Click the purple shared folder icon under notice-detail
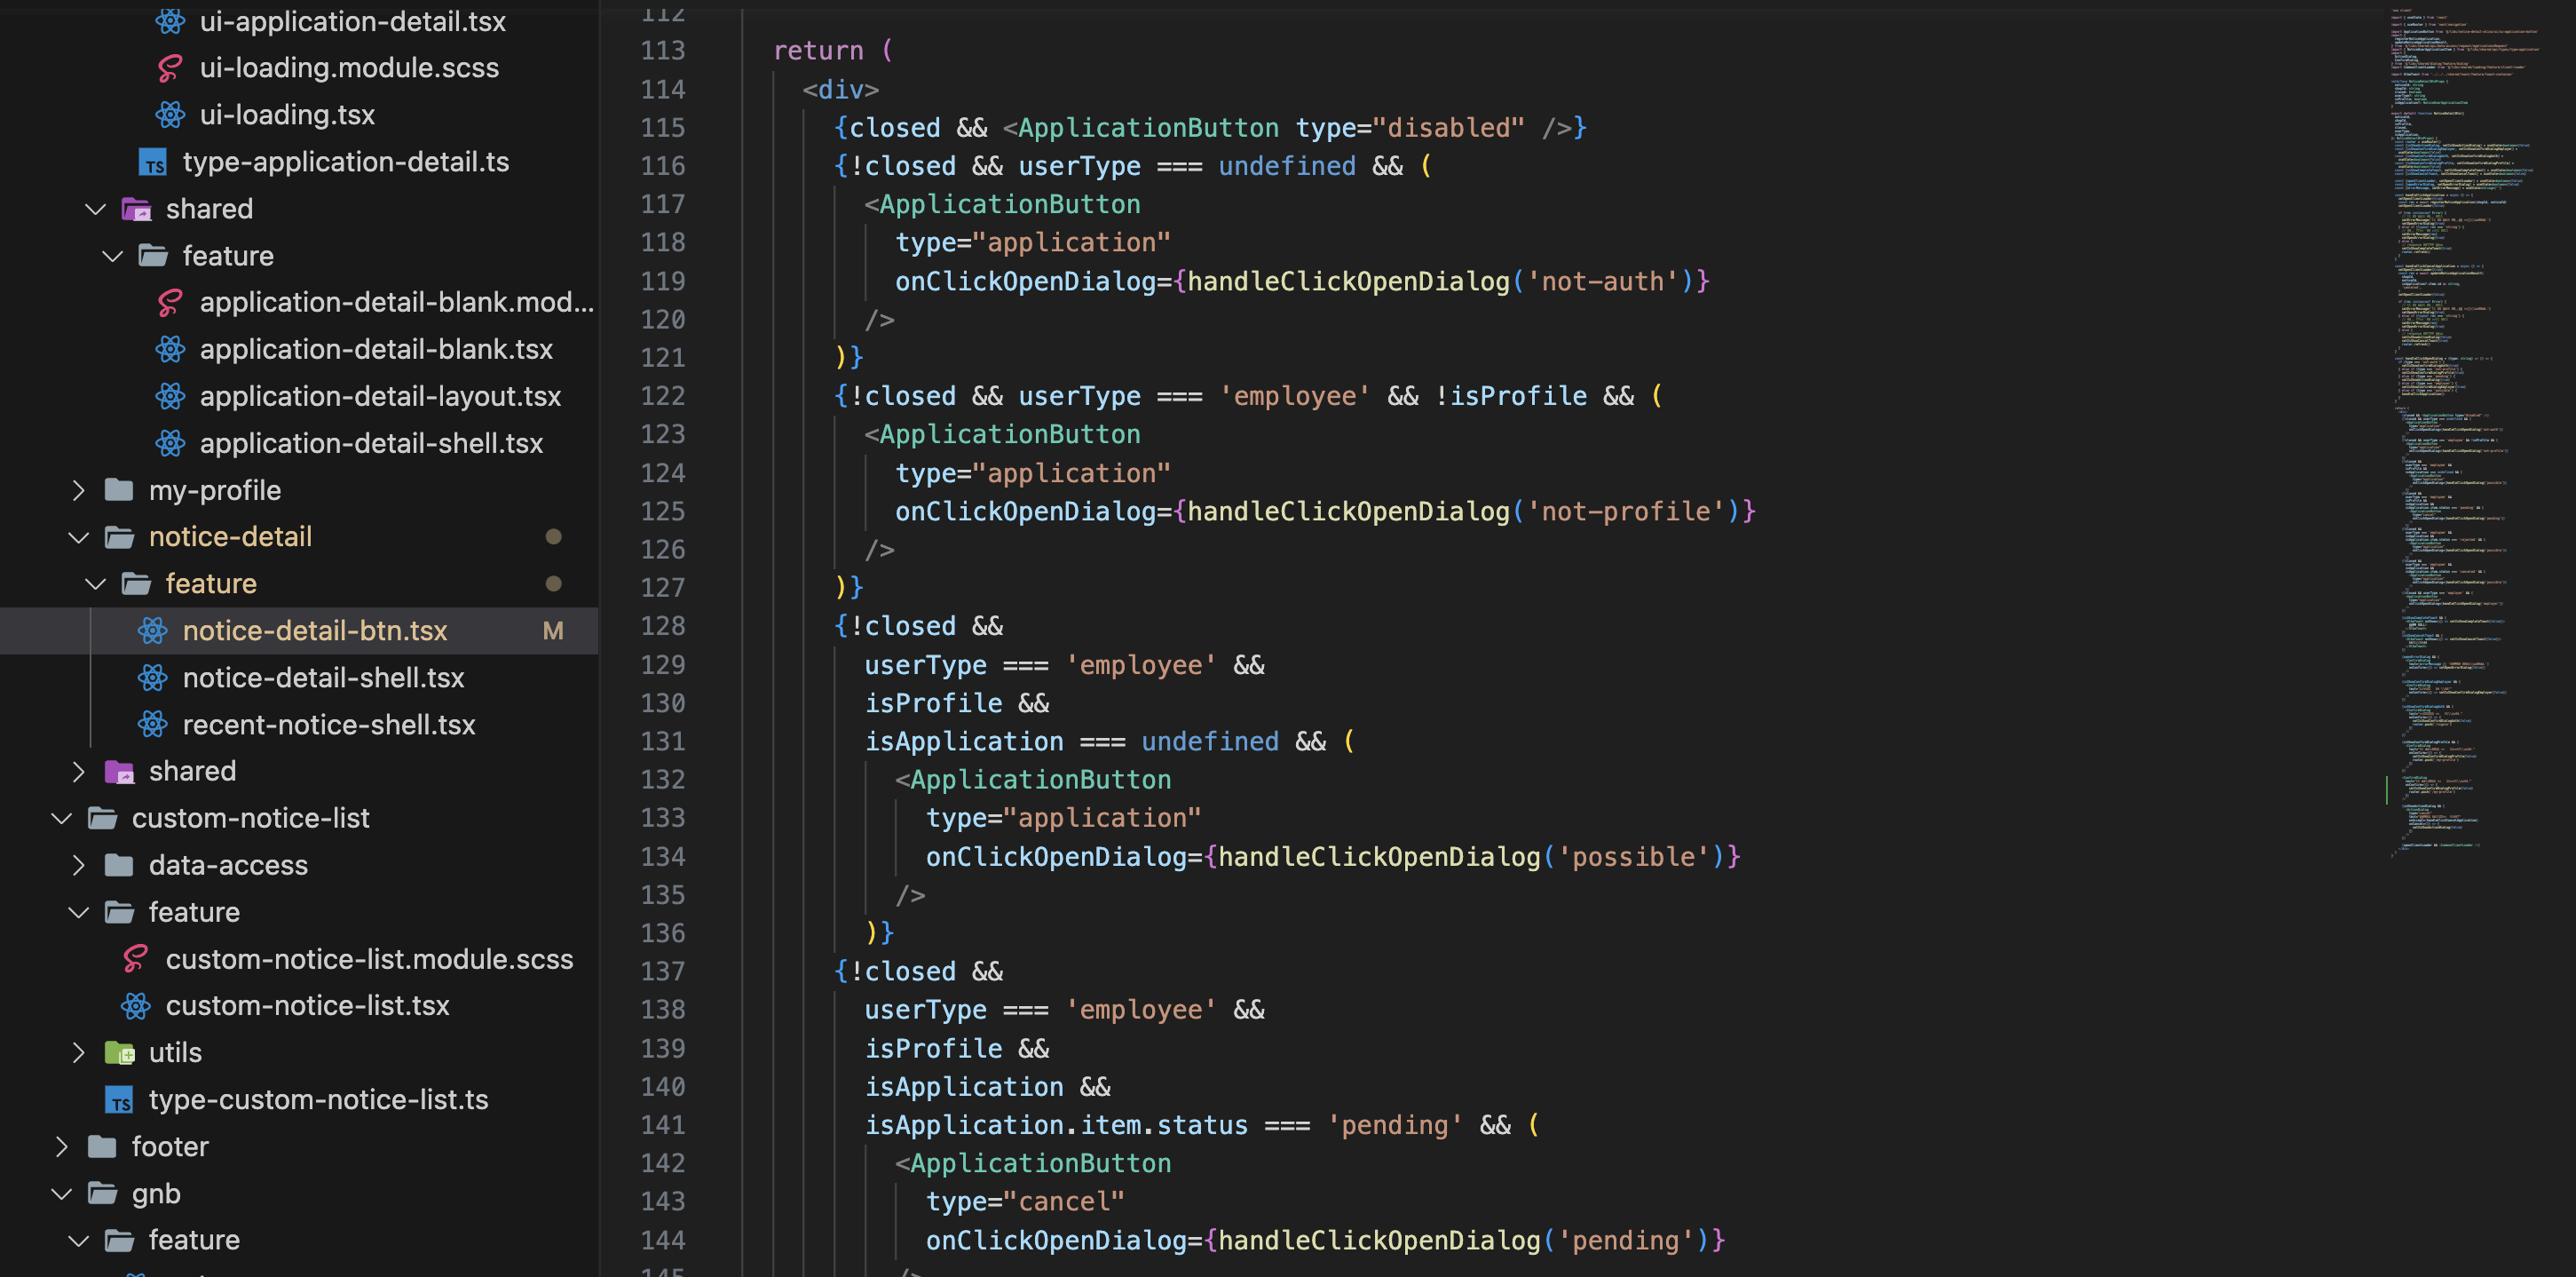Viewport: 2576px width, 1277px height. [119, 772]
